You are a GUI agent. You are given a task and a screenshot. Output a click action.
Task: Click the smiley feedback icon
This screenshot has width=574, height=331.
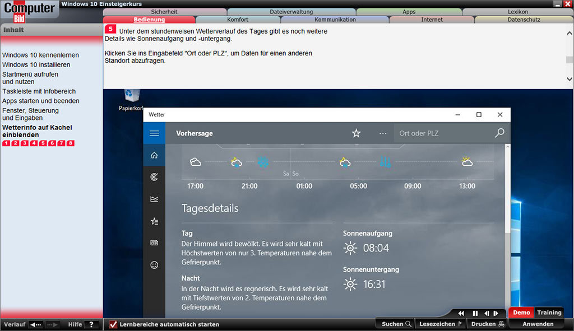tap(154, 265)
